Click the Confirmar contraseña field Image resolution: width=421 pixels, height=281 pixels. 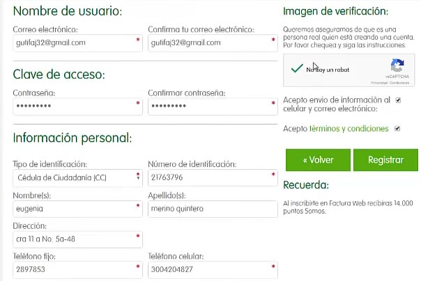pyautogui.click(x=213, y=106)
